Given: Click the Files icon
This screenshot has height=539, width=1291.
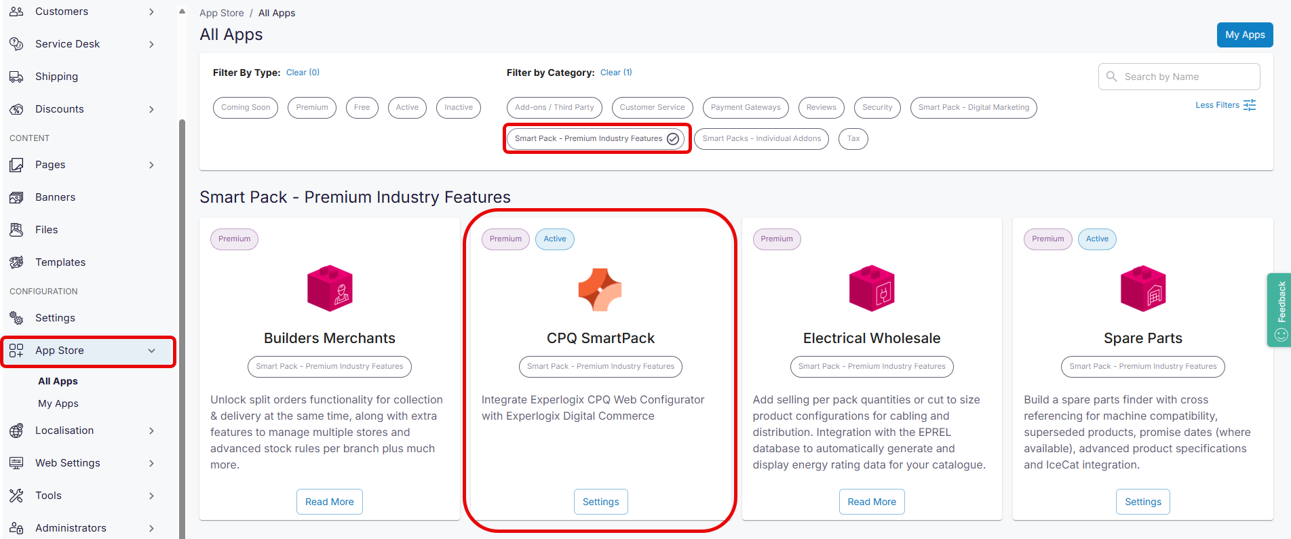Looking at the screenshot, I should point(16,230).
